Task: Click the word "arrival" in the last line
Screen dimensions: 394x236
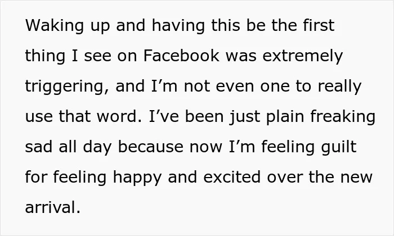Action: coord(52,207)
